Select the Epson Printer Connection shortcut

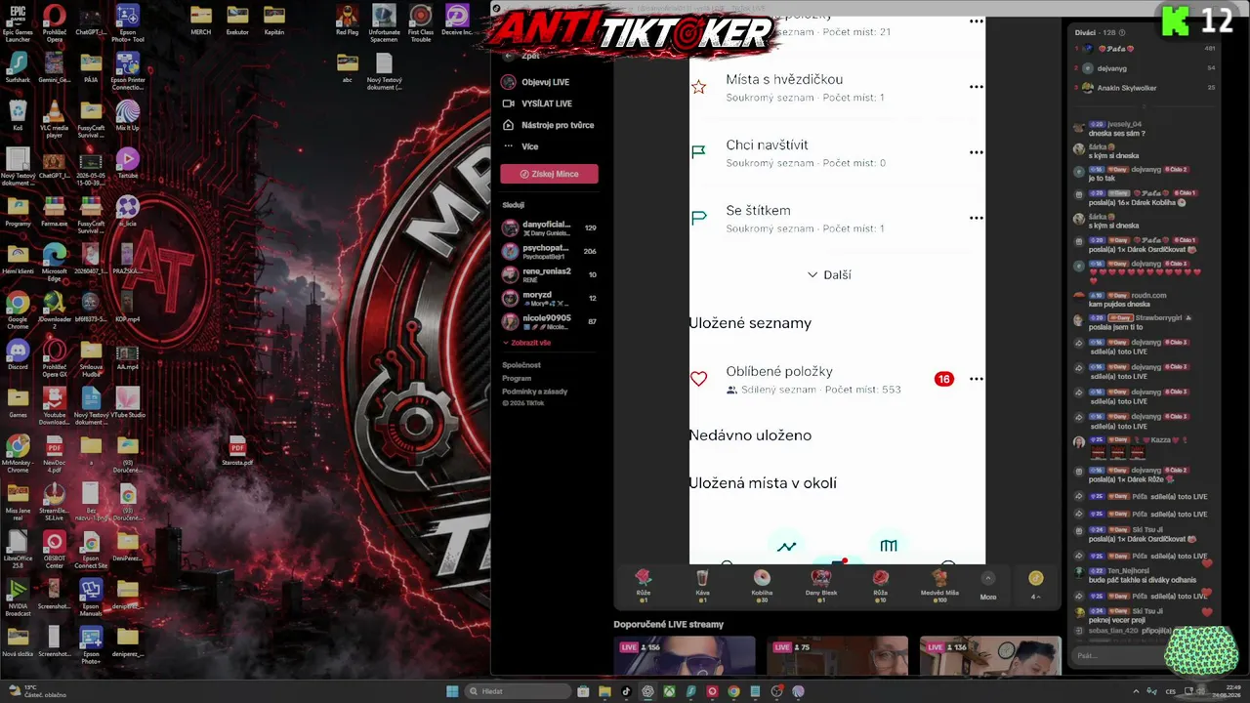pos(127,70)
